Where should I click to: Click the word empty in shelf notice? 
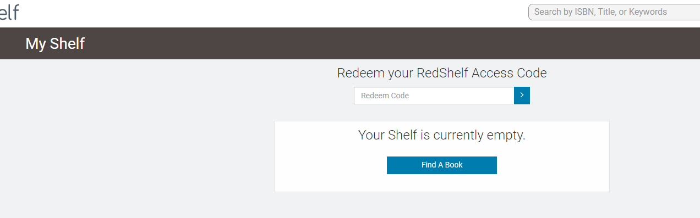point(506,136)
